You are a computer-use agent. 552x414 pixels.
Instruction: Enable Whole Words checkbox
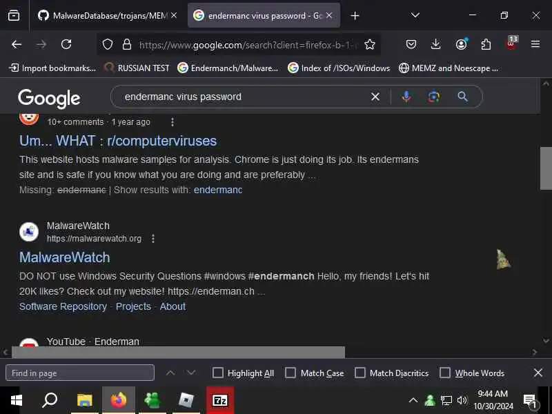click(x=445, y=373)
